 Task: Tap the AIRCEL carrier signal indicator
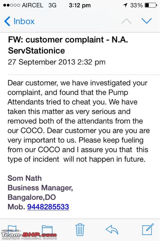coord(23,5)
